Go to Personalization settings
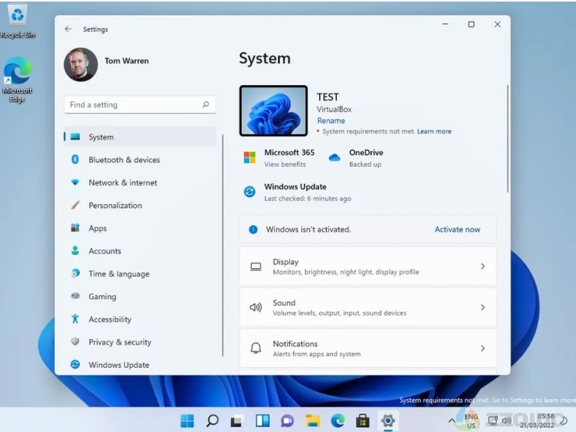This screenshot has width=576, height=432. [x=139, y=205]
